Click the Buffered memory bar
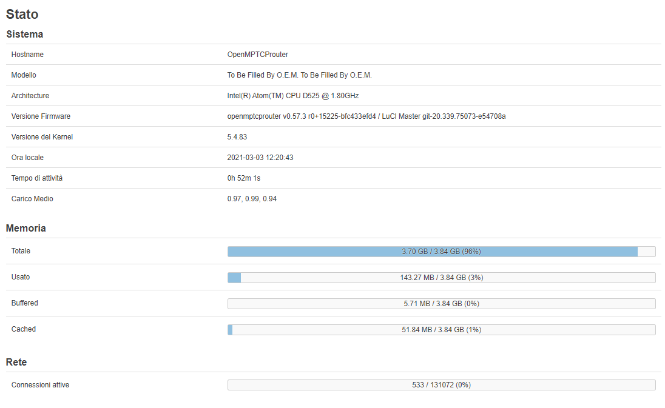Image resolution: width=665 pixels, height=408 pixels. point(441,303)
